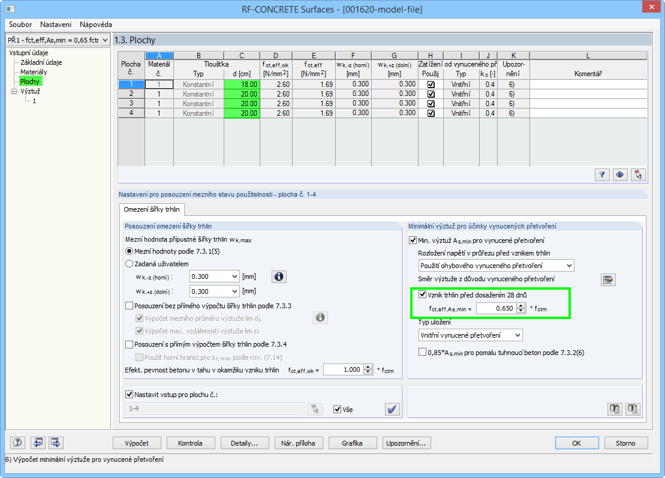Open reinforcement direction settings icon

(608, 279)
